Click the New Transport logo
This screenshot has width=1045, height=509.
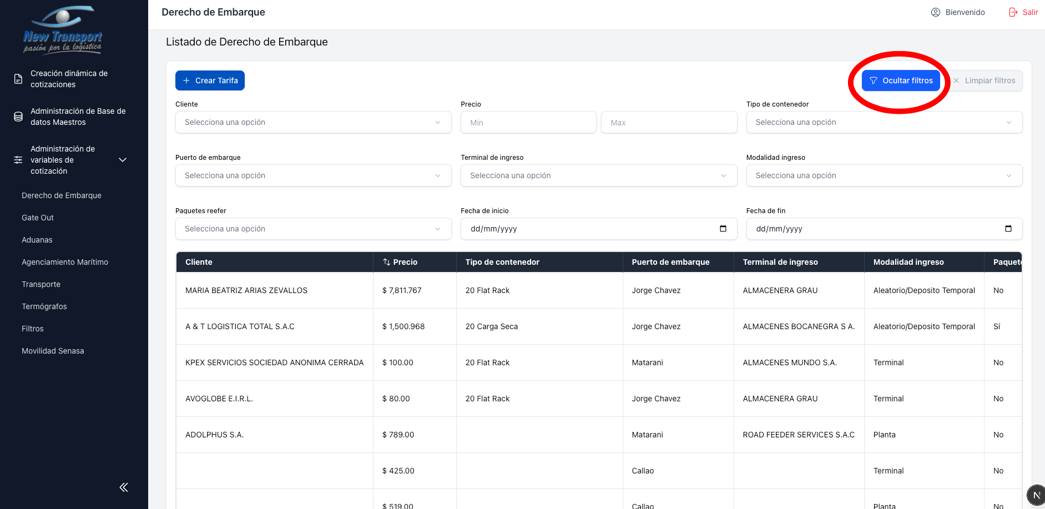63,31
